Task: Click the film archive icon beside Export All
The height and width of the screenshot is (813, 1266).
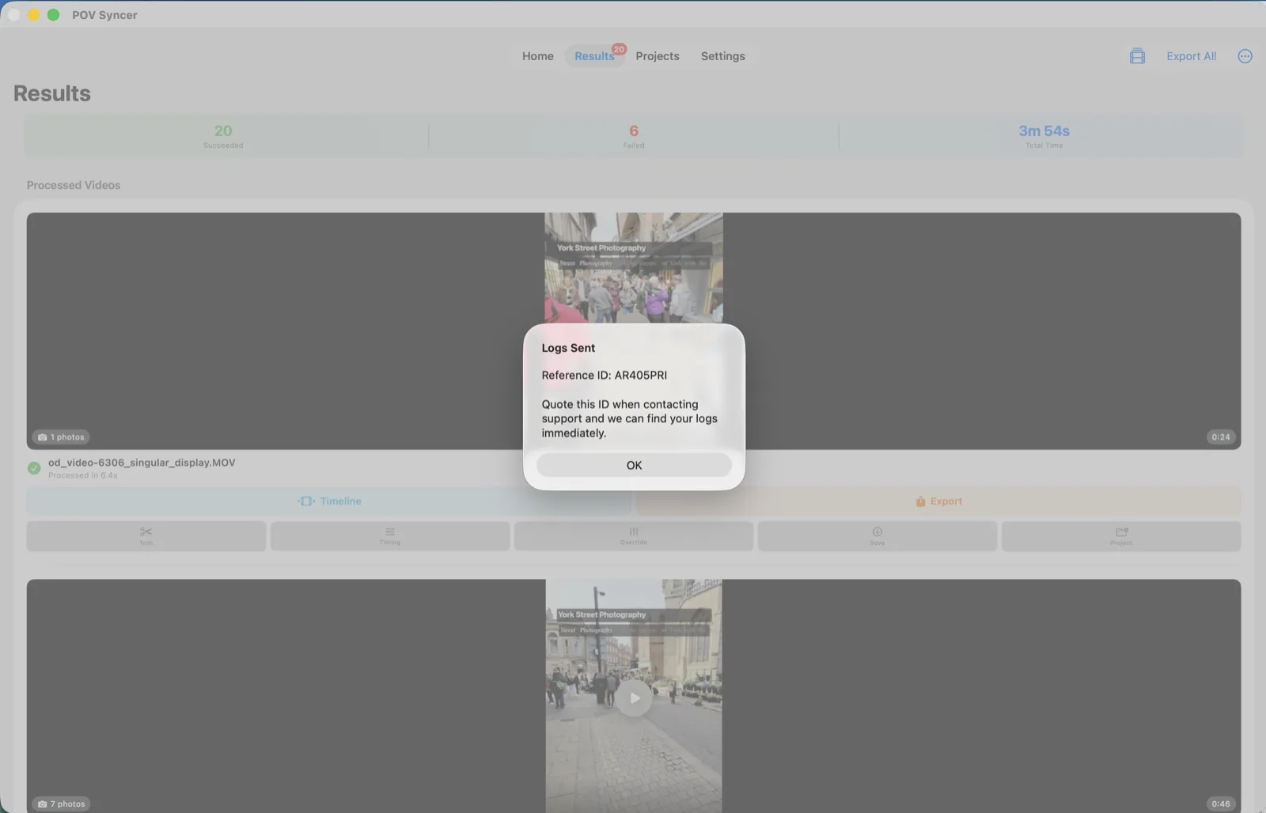Action: pyautogui.click(x=1137, y=56)
